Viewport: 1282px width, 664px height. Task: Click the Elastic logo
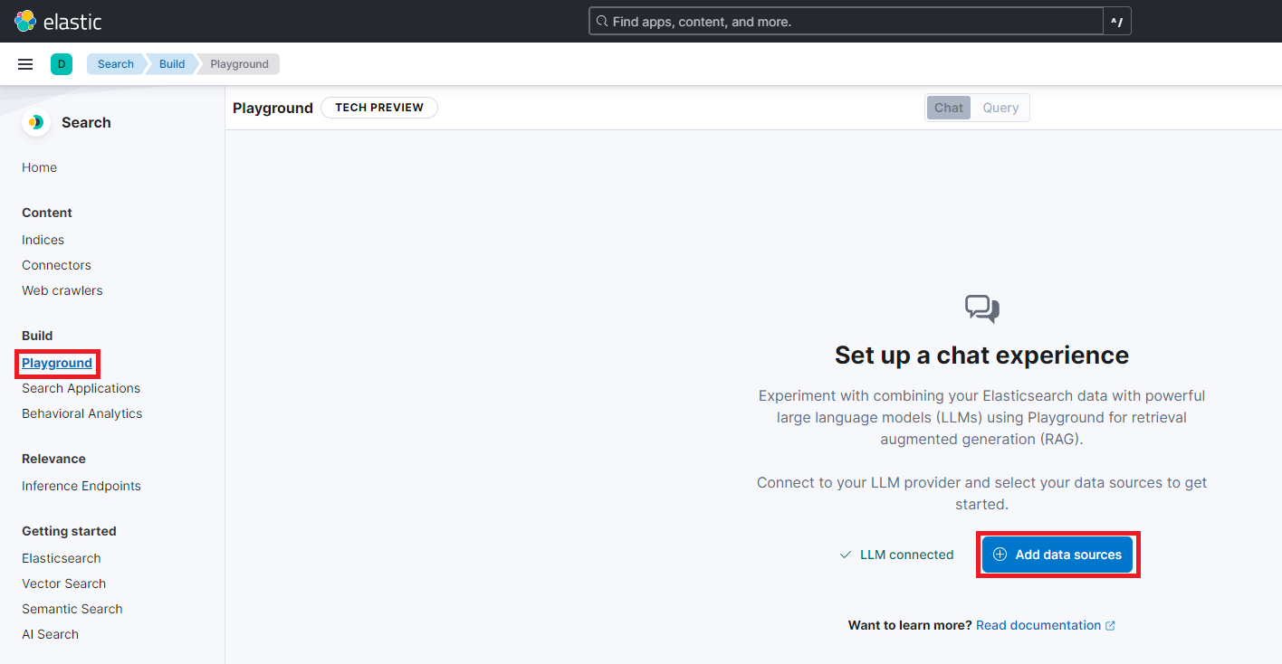point(58,21)
